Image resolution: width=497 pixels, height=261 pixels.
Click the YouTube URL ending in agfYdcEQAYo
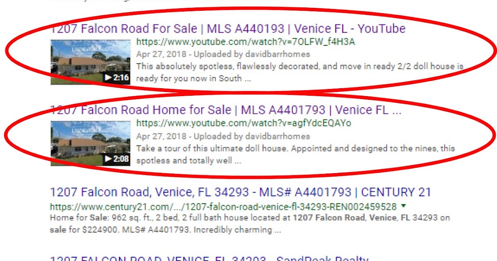(244, 123)
